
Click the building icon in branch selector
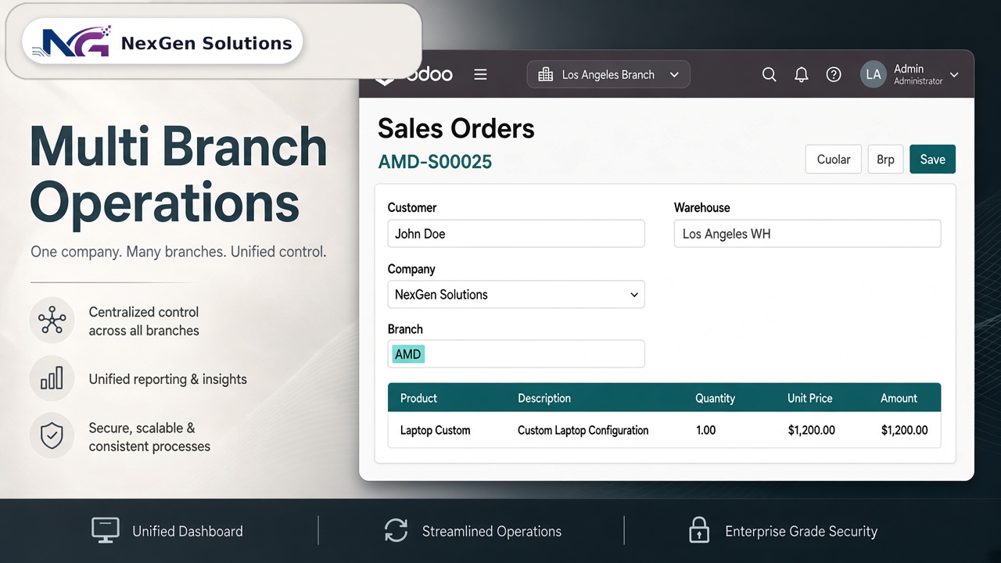545,74
